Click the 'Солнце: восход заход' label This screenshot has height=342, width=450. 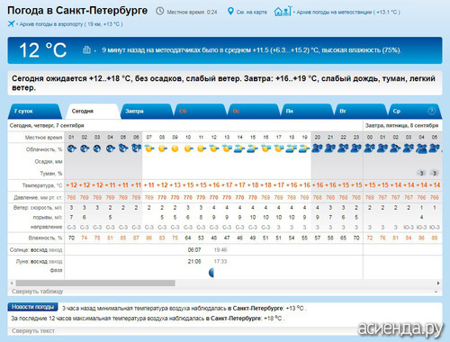tap(36, 249)
